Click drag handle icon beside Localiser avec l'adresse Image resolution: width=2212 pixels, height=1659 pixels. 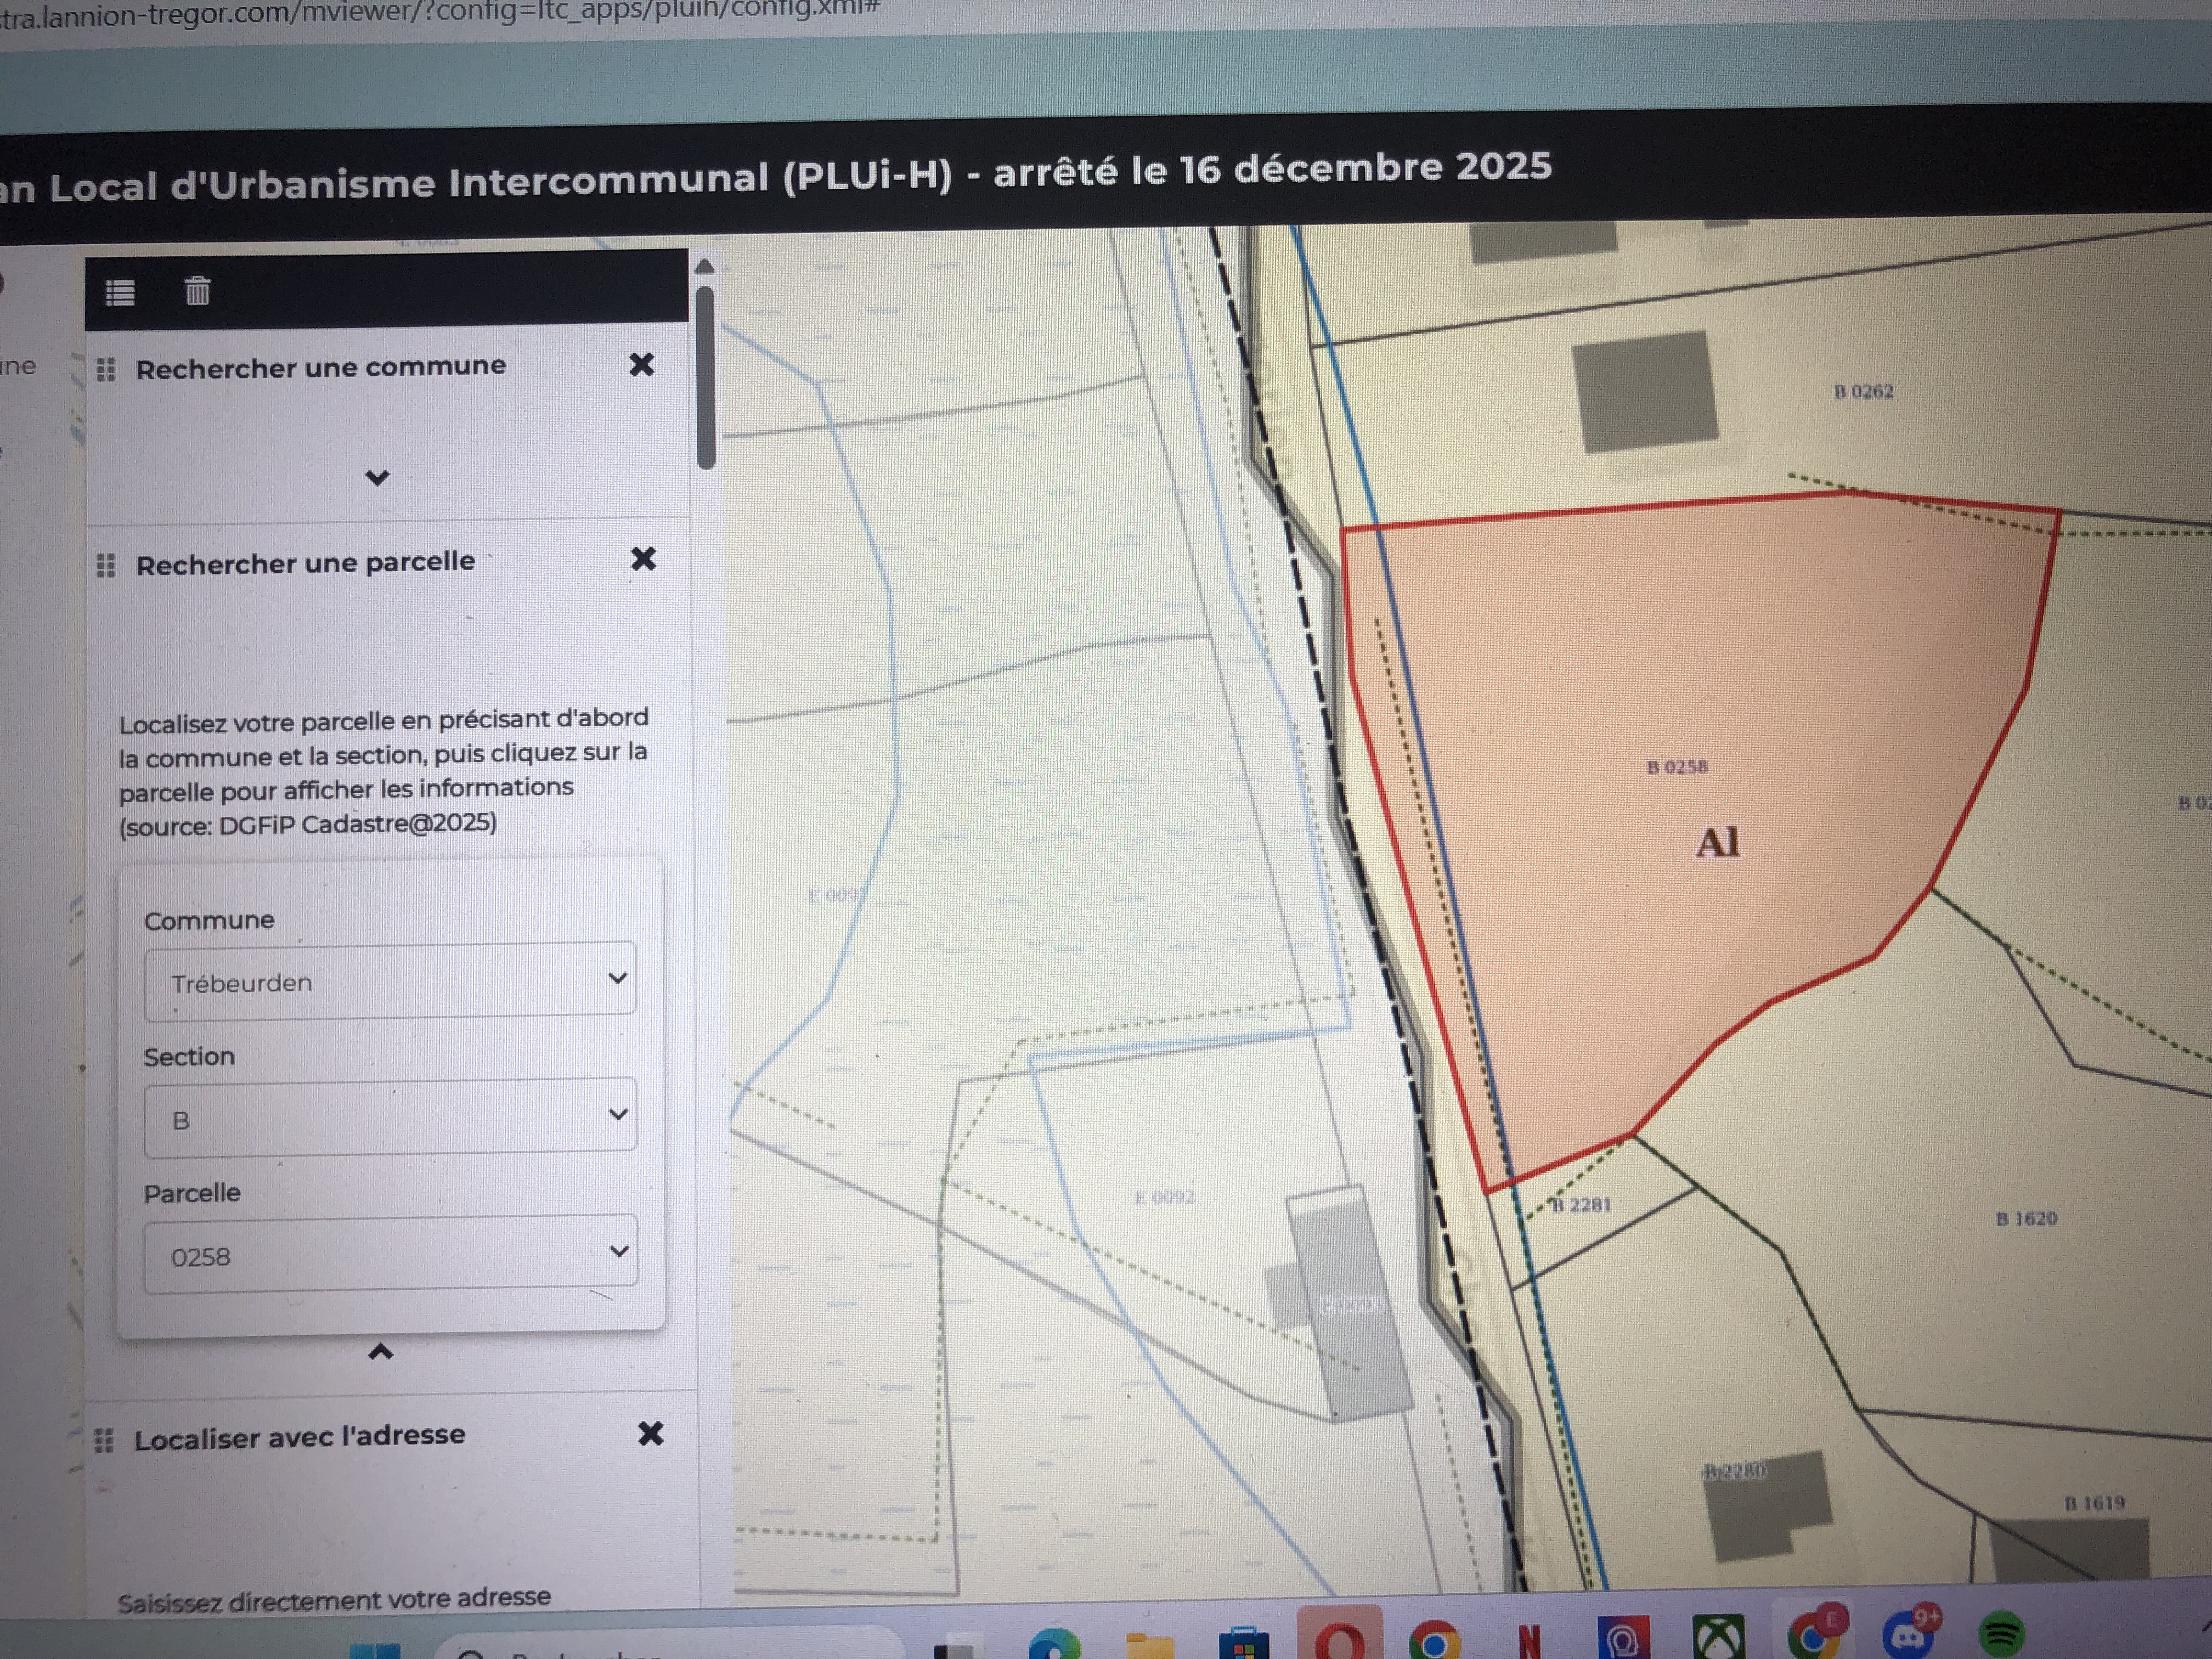click(x=104, y=1440)
